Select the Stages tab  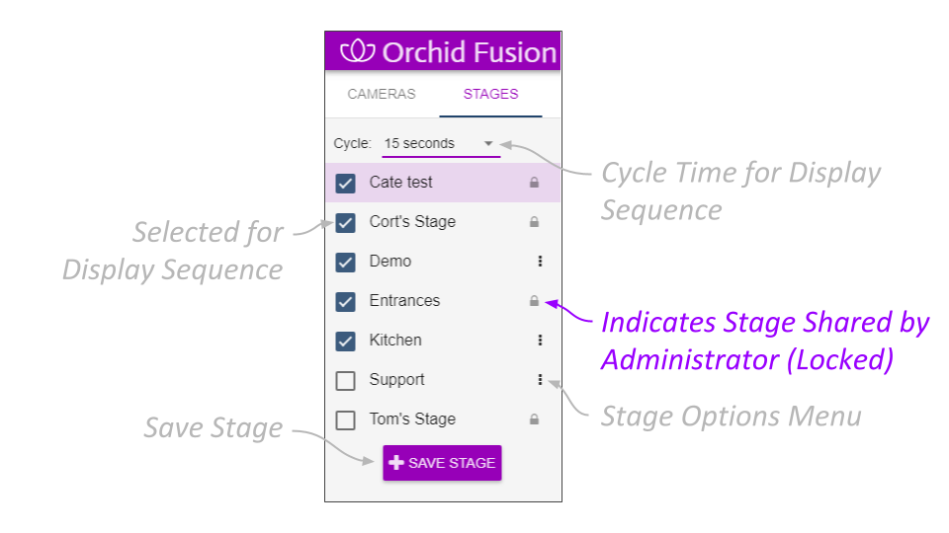pyautogui.click(x=490, y=95)
